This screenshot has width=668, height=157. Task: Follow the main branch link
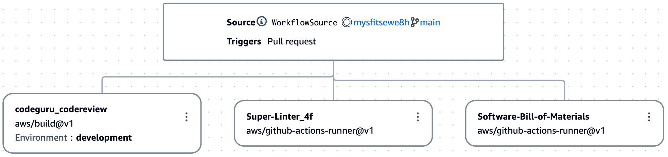[x=430, y=22]
